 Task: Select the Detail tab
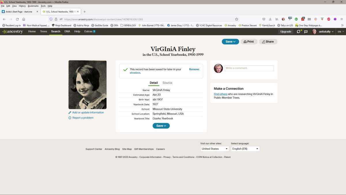pyautogui.click(x=154, y=83)
